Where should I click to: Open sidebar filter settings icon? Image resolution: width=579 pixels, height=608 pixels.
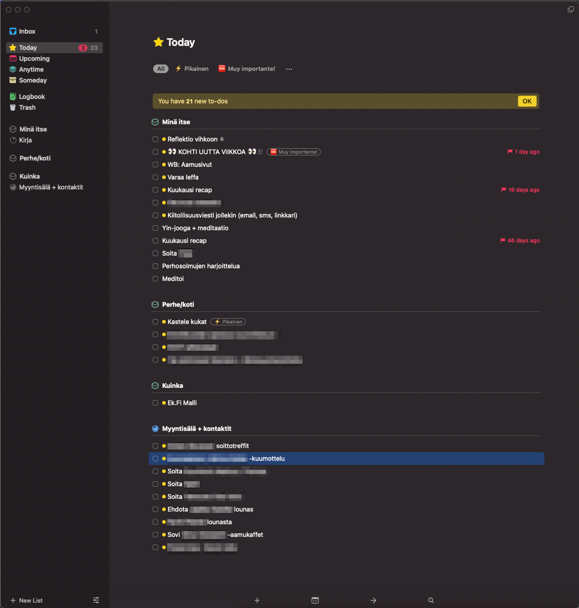[96, 601]
